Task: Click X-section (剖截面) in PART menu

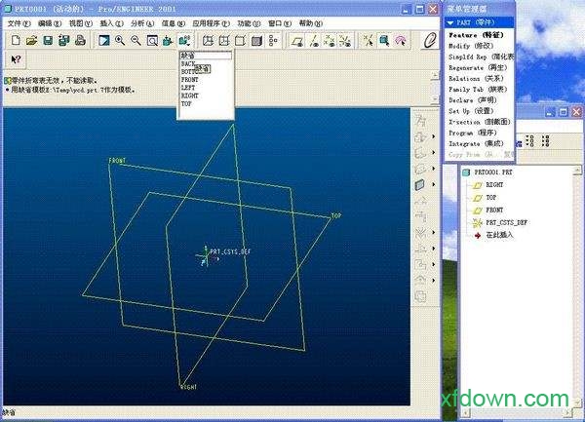Action: (480, 122)
